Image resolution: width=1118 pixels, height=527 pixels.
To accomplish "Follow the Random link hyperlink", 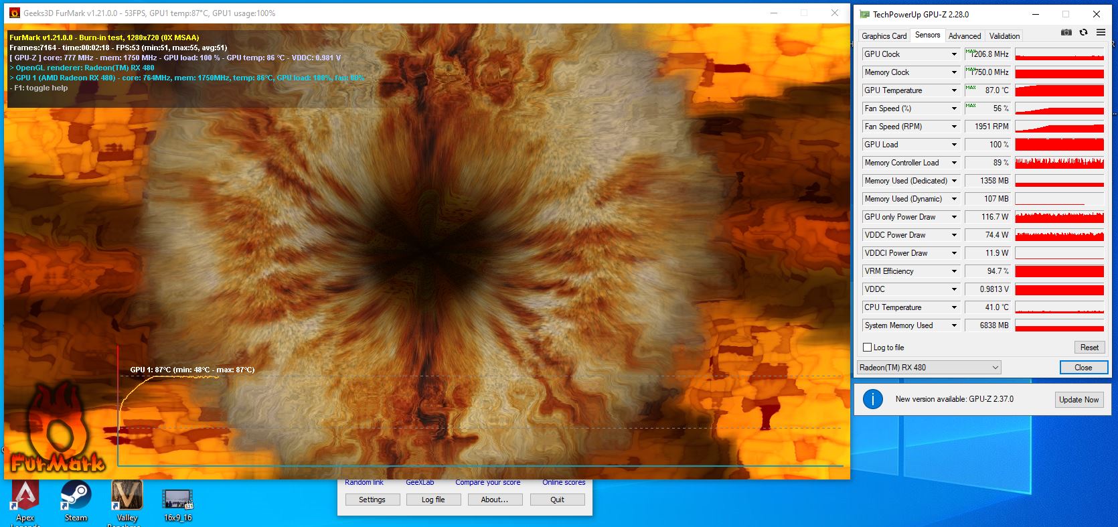I will [364, 483].
